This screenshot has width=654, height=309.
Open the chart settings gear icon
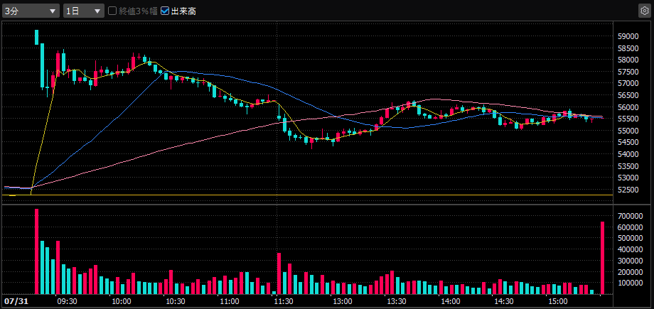point(645,11)
